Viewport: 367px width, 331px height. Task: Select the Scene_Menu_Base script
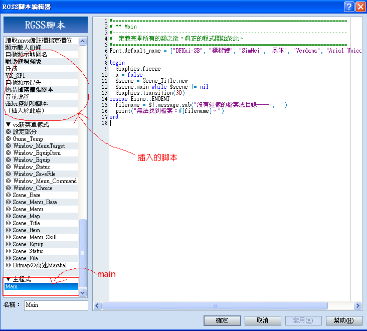[42, 202]
